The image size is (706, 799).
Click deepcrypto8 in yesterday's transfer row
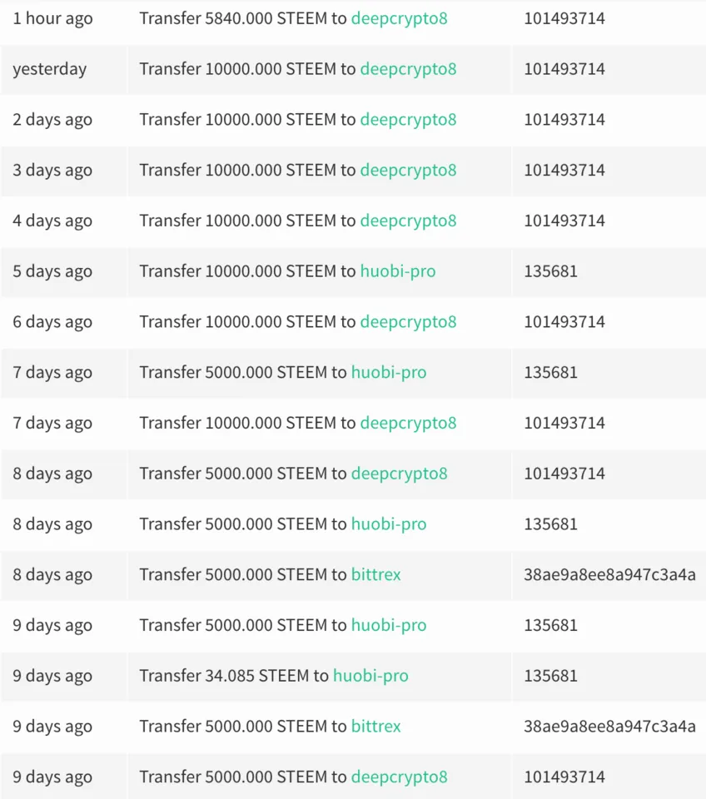[x=408, y=69]
